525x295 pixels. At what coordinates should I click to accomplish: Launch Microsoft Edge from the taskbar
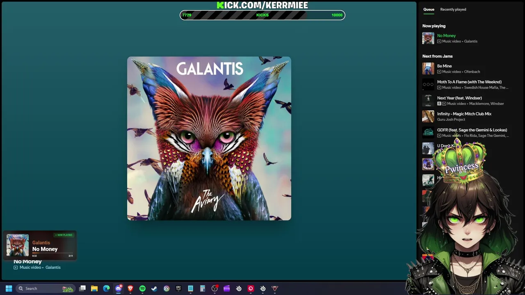[x=106, y=288]
